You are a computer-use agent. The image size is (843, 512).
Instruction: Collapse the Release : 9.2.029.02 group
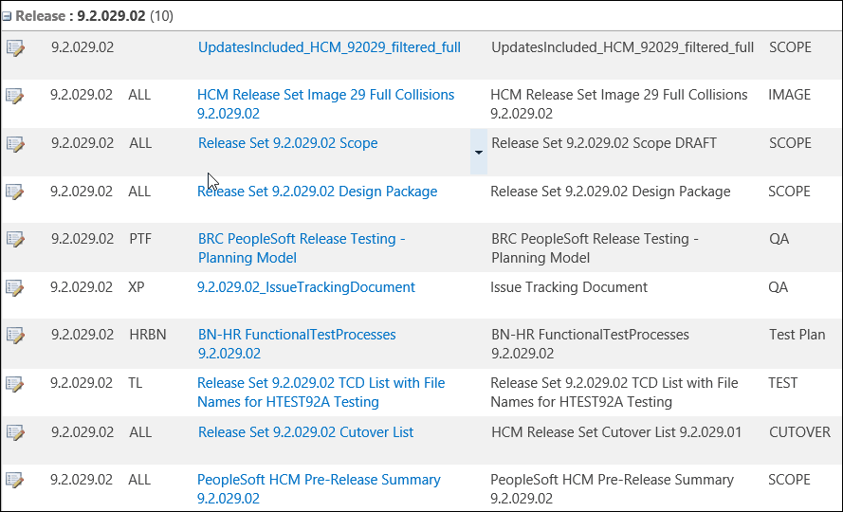click(x=8, y=17)
